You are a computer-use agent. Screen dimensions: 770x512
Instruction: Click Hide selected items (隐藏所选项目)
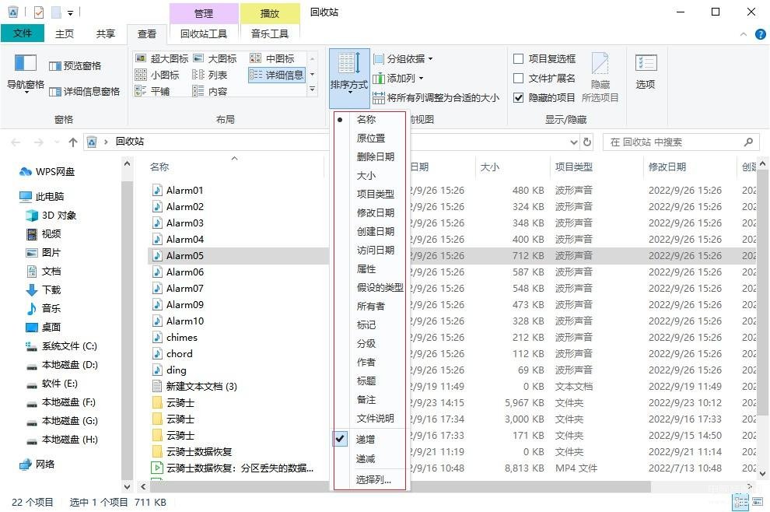pos(600,77)
